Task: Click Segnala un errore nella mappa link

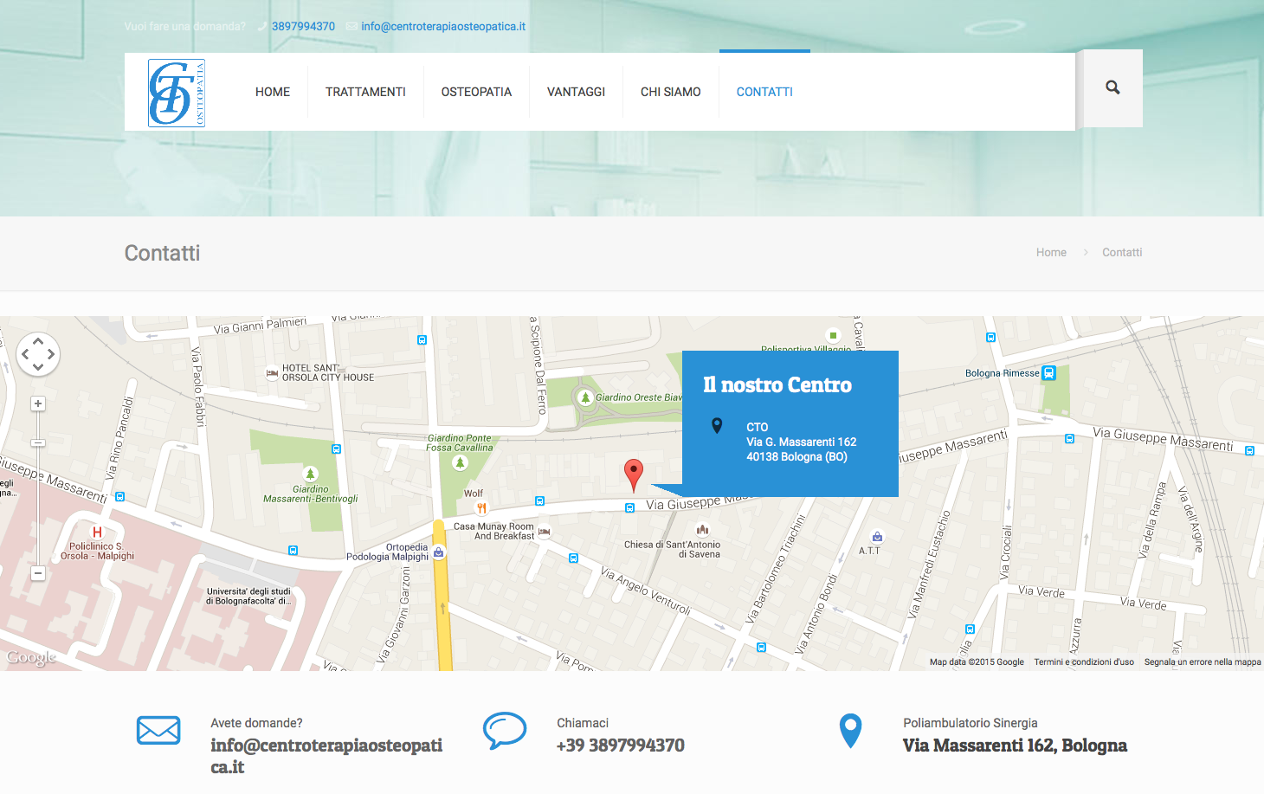Action: 1203,662
